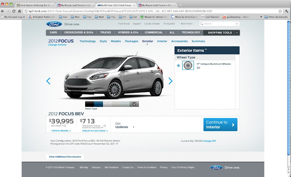291x177 pixels.
Task: Open the Other Bookmarks folder
Action: [276, 17]
